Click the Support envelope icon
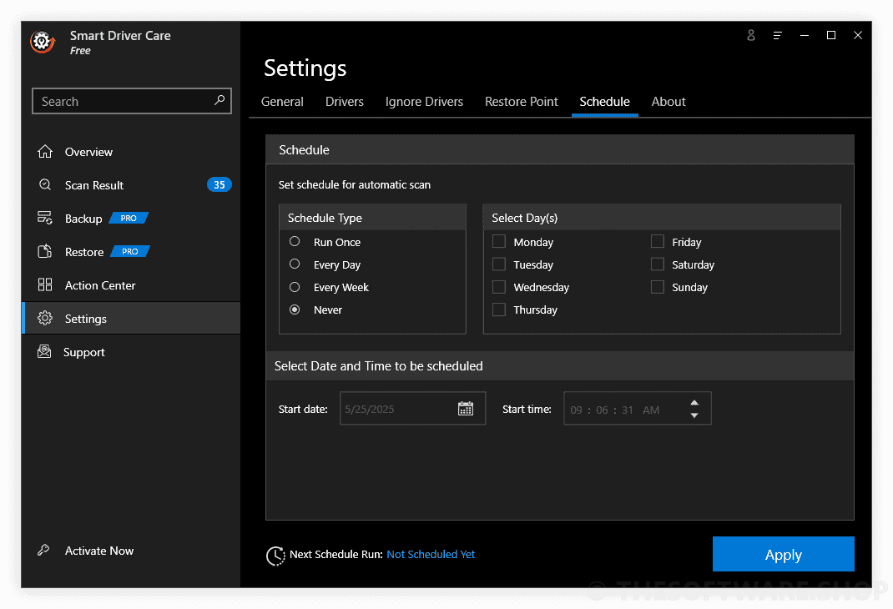The image size is (893, 609). point(44,352)
